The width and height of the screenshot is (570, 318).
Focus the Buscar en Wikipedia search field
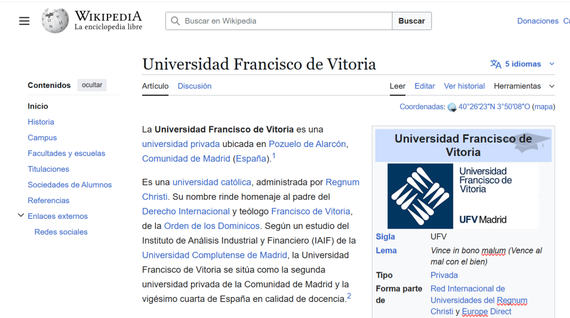tap(279, 21)
